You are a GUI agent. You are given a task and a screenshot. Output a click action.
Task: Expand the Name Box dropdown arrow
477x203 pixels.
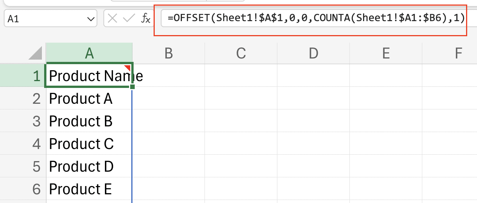[x=91, y=19]
